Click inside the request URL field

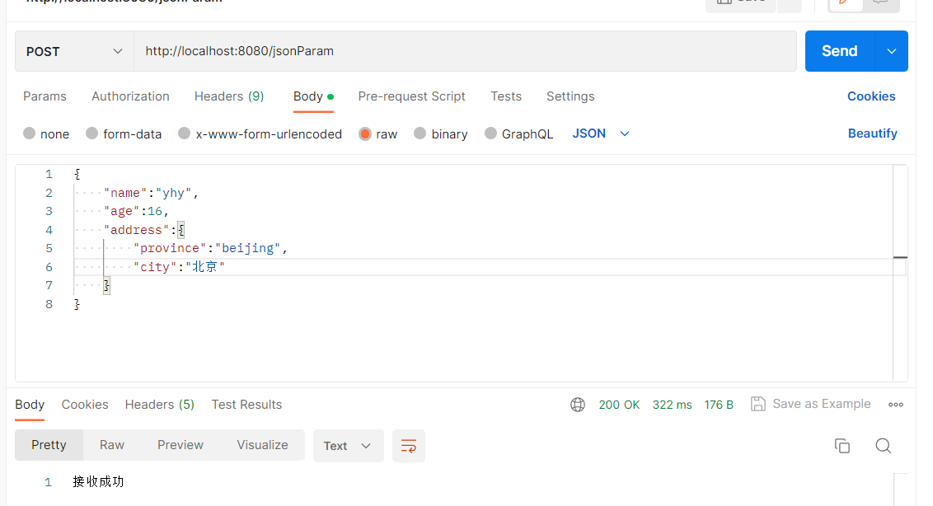pos(330,51)
